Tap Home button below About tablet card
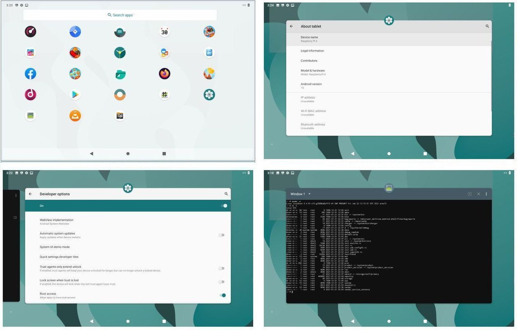Screen dimensions: 517x330 pos(389,153)
